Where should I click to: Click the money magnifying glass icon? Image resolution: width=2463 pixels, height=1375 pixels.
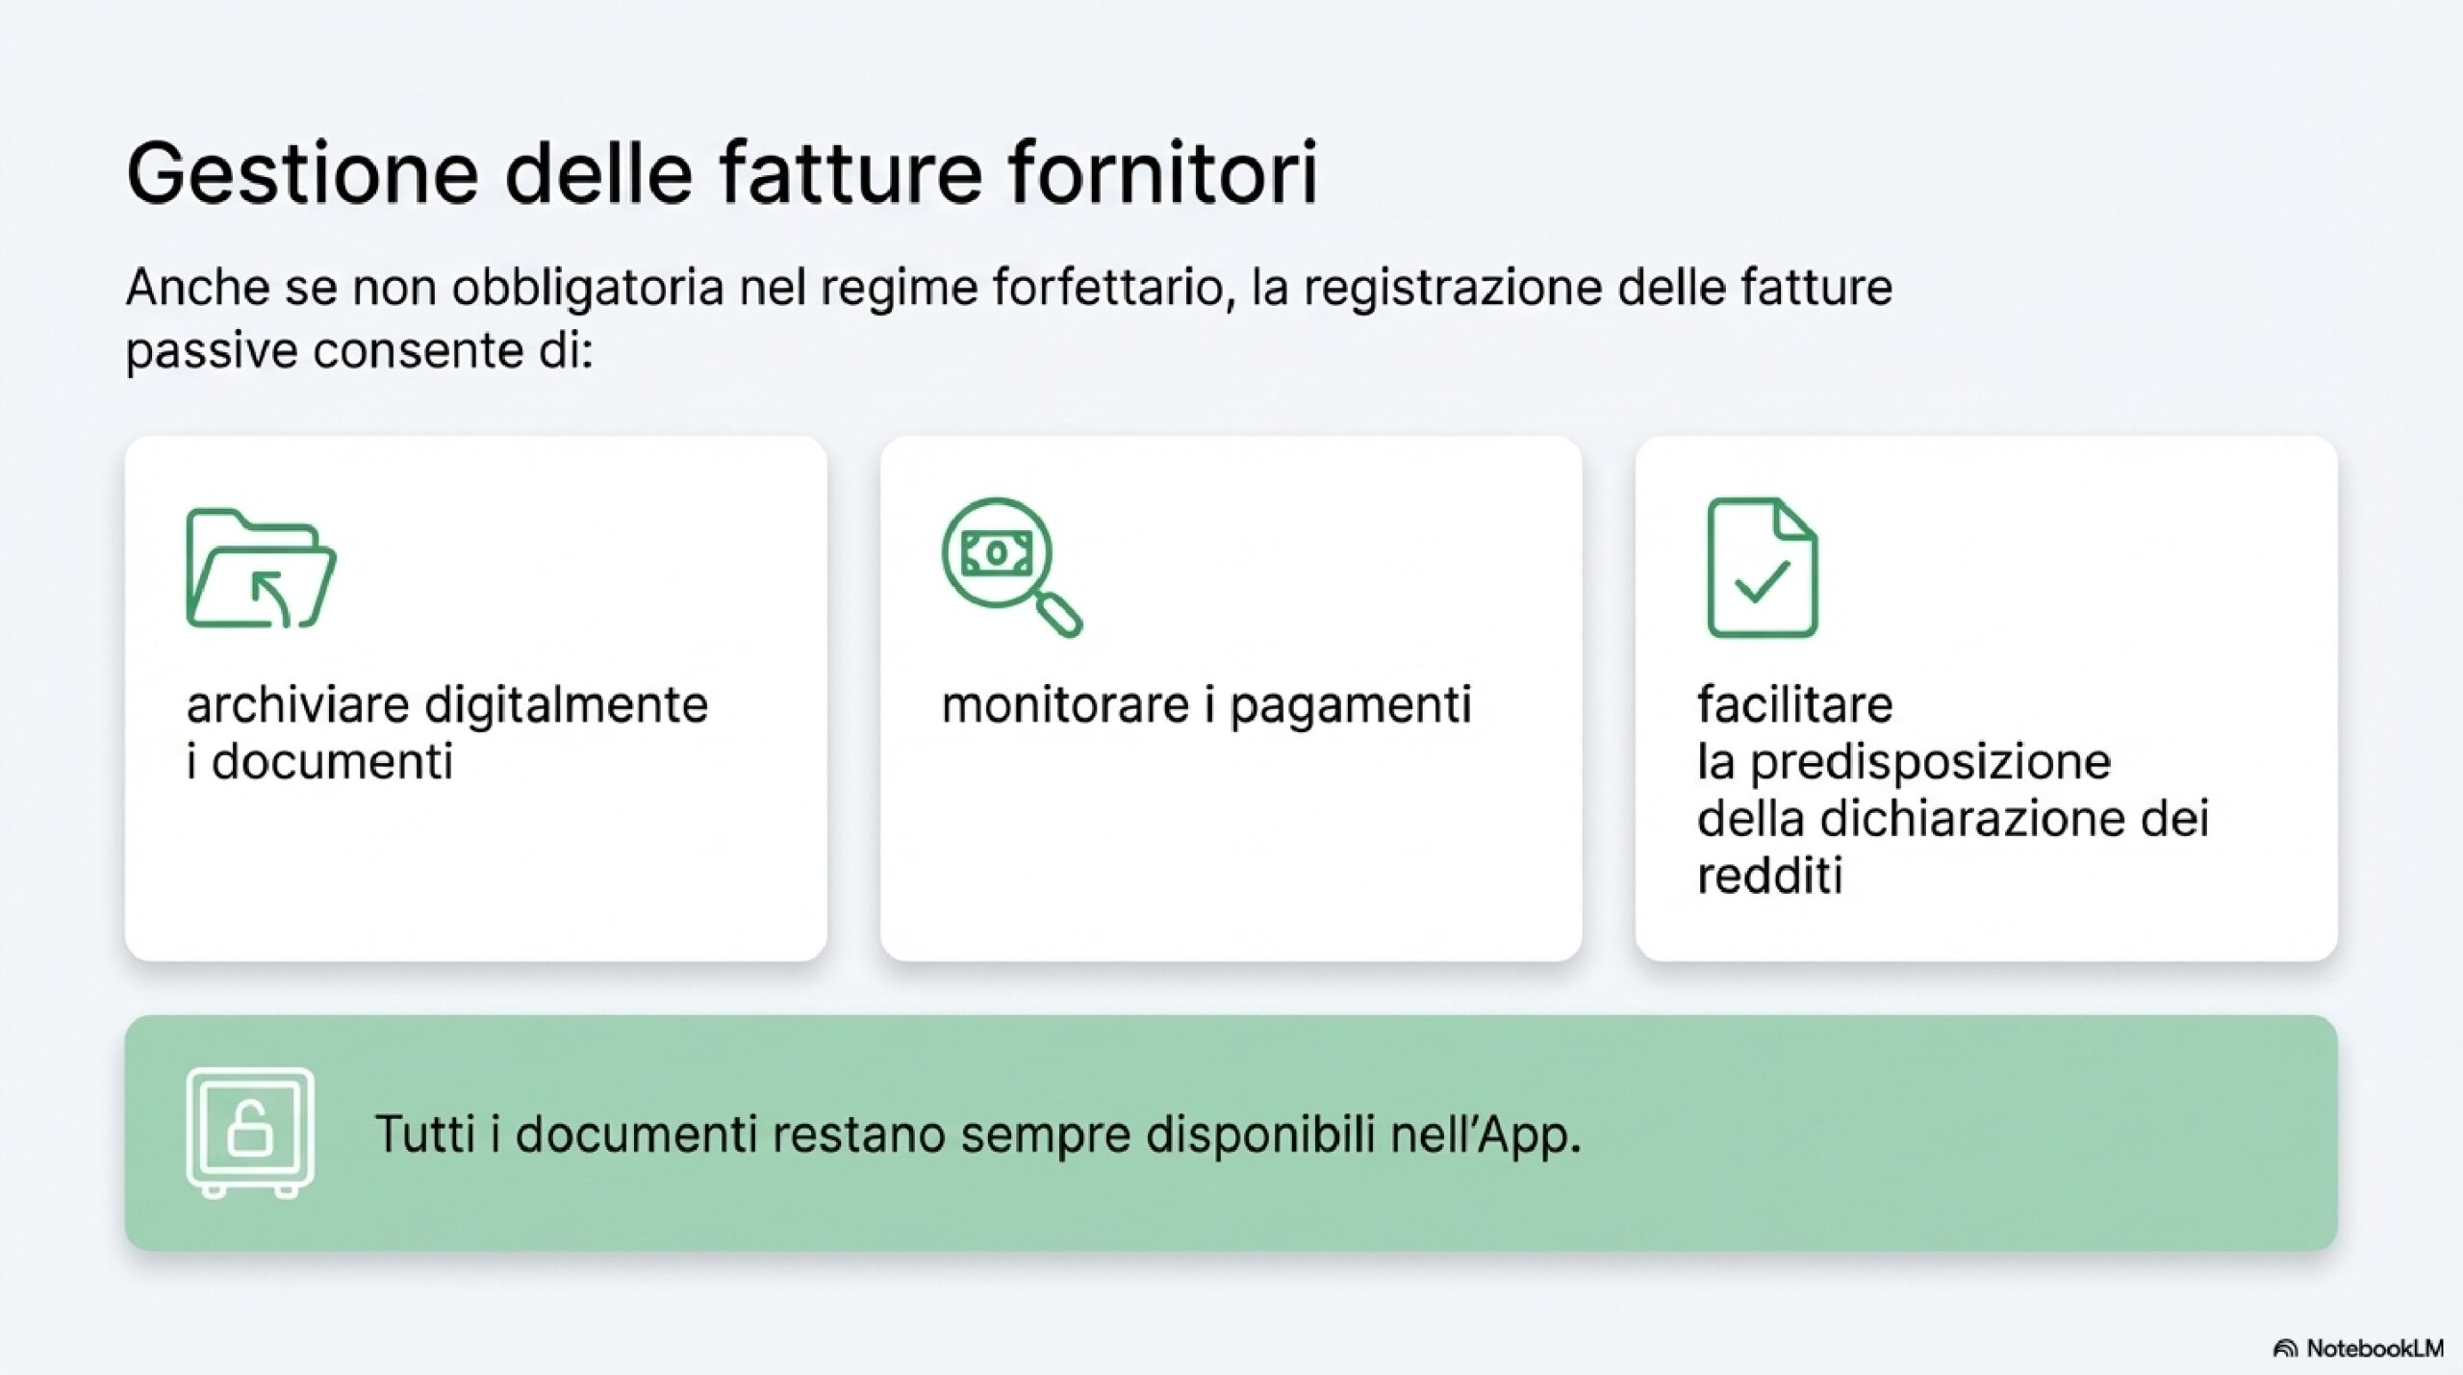click(1010, 567)
